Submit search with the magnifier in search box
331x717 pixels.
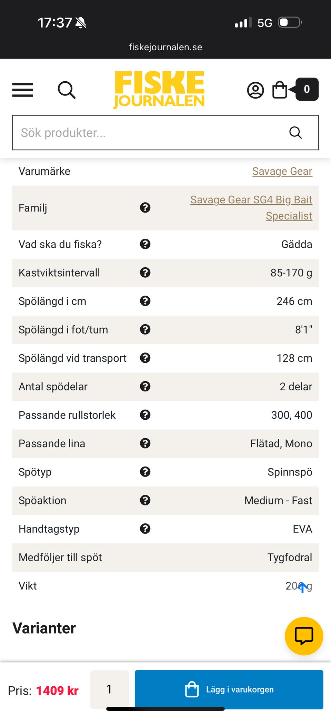[295, 133]
